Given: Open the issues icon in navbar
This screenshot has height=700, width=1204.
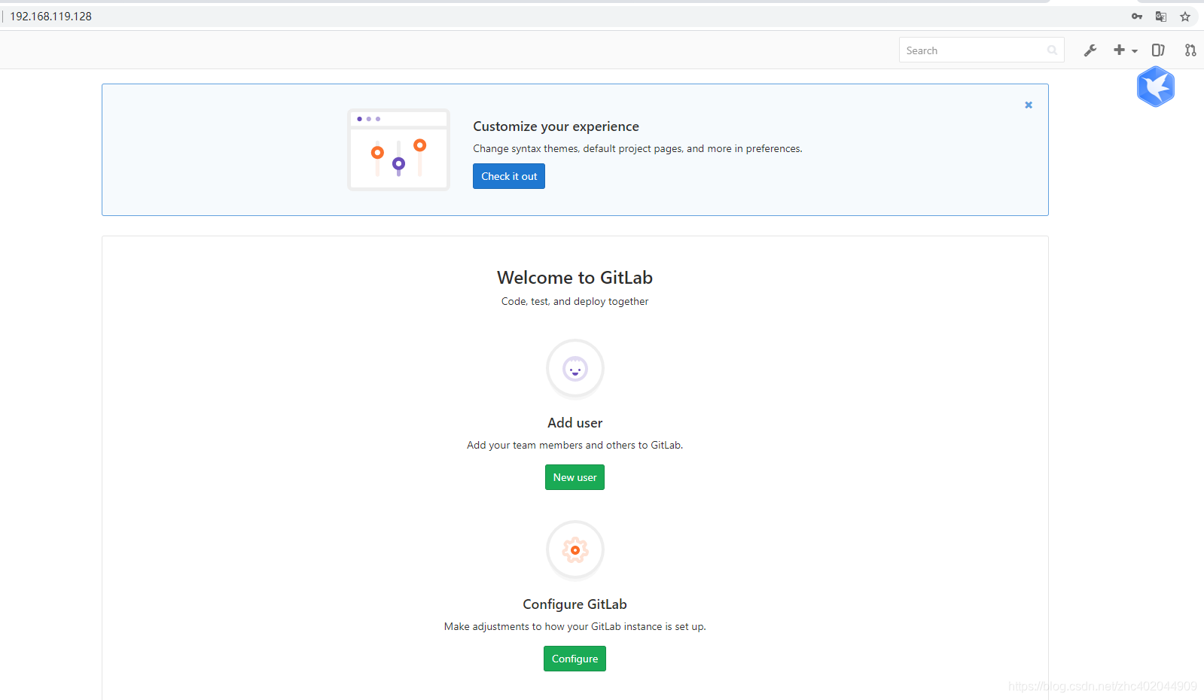Looking at the screenshot, I should [1158, 50].
